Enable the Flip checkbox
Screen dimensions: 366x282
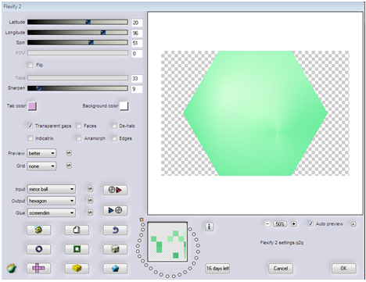coord(30,65)
